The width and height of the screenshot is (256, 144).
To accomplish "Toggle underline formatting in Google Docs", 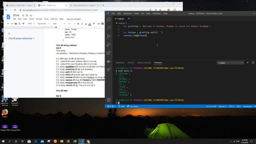I will [x=86, y=24].
